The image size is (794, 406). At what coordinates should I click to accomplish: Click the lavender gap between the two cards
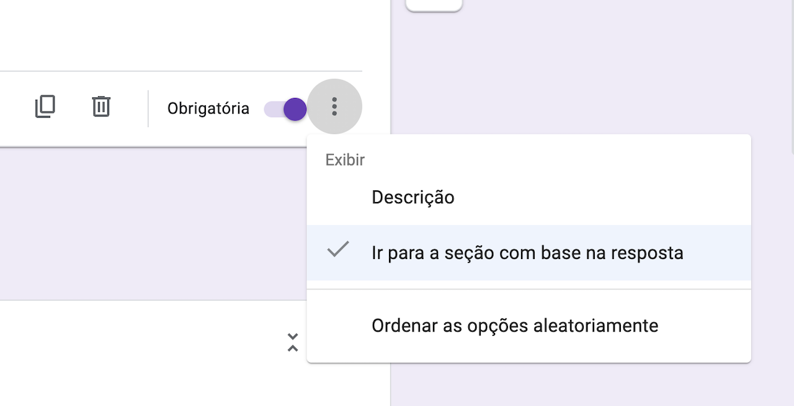(155, 223)
